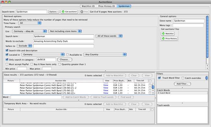Switch to the Watchlist (0) tab
This screenshot has width=211, height=127.
[x=88, y=6]
